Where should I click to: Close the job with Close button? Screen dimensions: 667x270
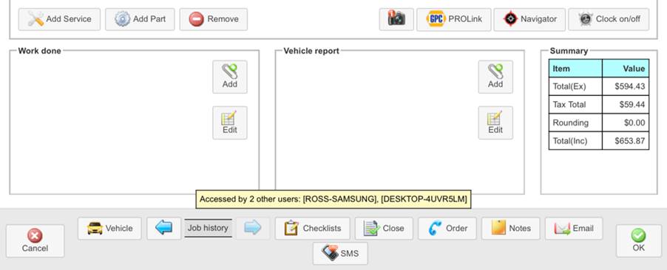point(384,229)
